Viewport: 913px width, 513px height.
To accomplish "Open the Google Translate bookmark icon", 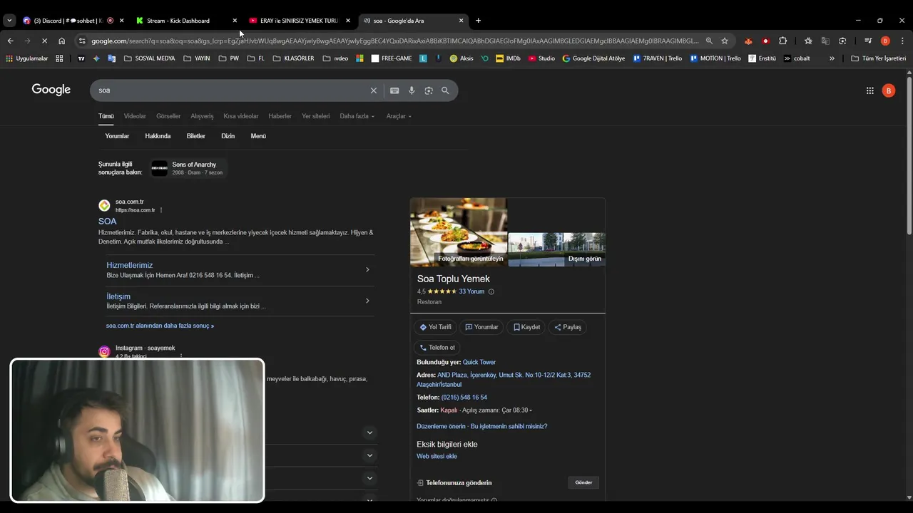I will (x=112, y=58).
